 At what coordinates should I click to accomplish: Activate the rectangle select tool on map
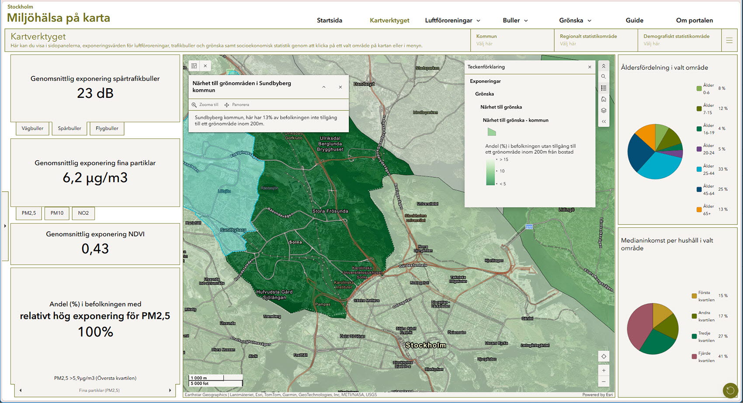pos(194,66)
